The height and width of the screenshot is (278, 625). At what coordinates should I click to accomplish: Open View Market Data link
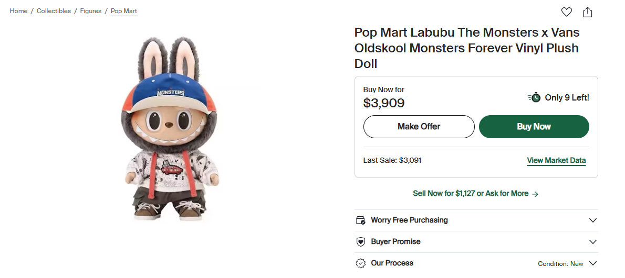556,161
